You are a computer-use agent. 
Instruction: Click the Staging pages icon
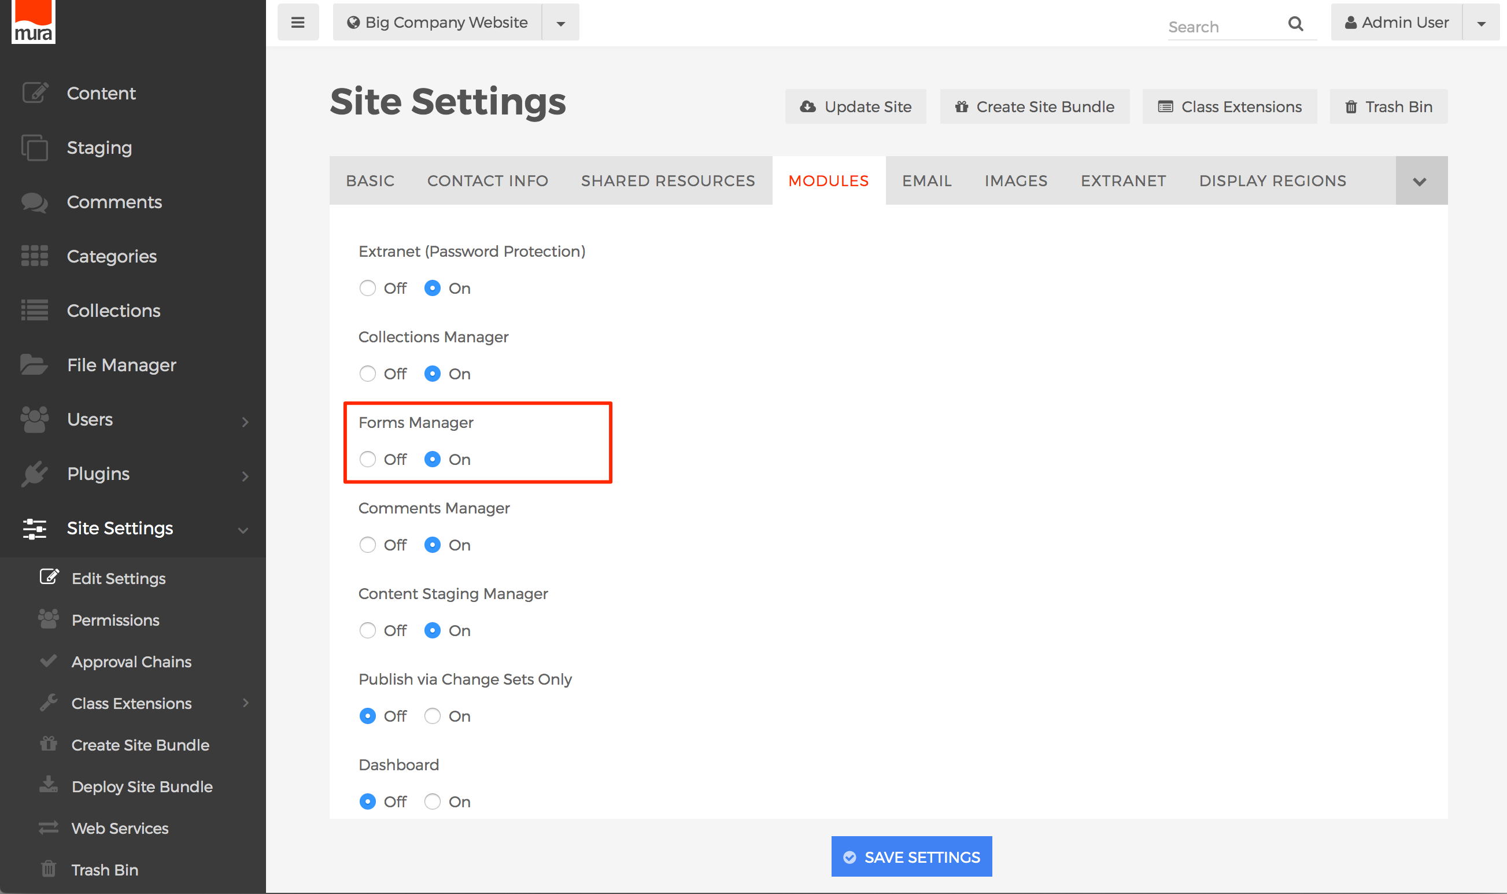[34, 147]
